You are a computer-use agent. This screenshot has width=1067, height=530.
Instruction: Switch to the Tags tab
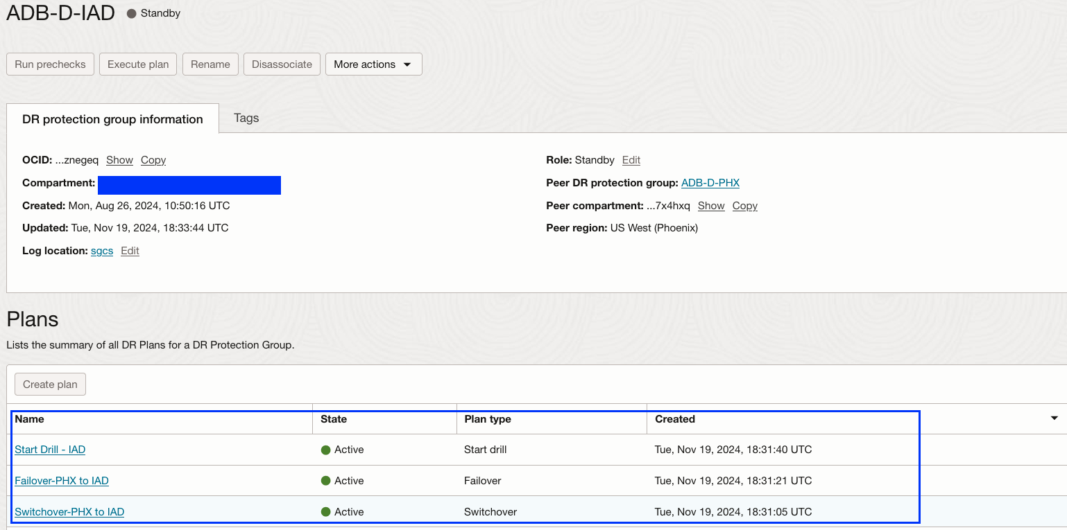246,118
